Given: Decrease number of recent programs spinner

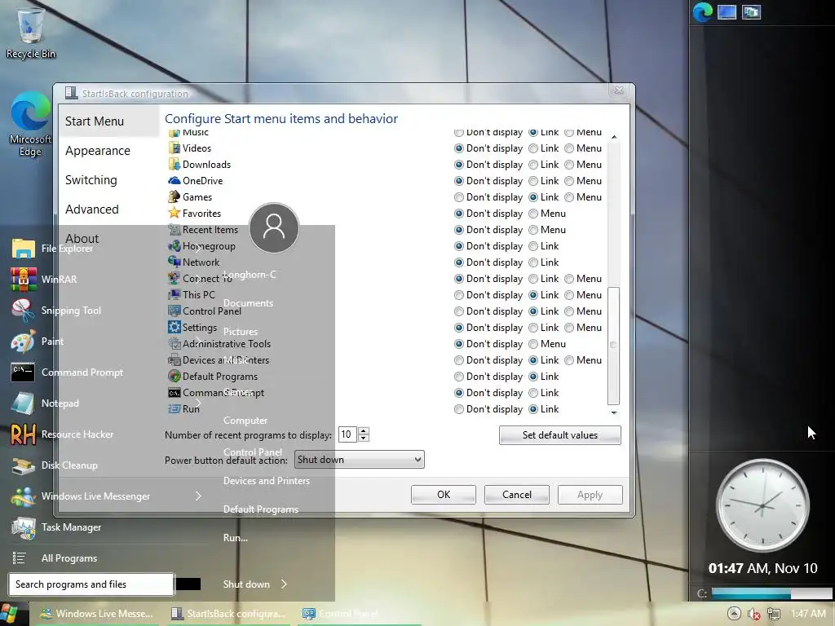Looking at the screenshot, I should (x=364, y=438).
